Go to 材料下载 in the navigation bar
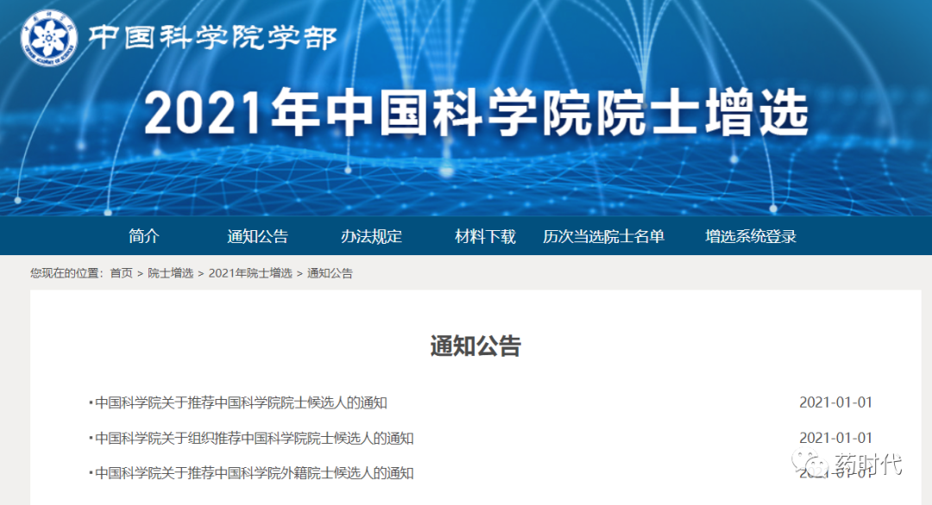Image resolution: width=932 pixels, height=505 pixels. point(485,236)
